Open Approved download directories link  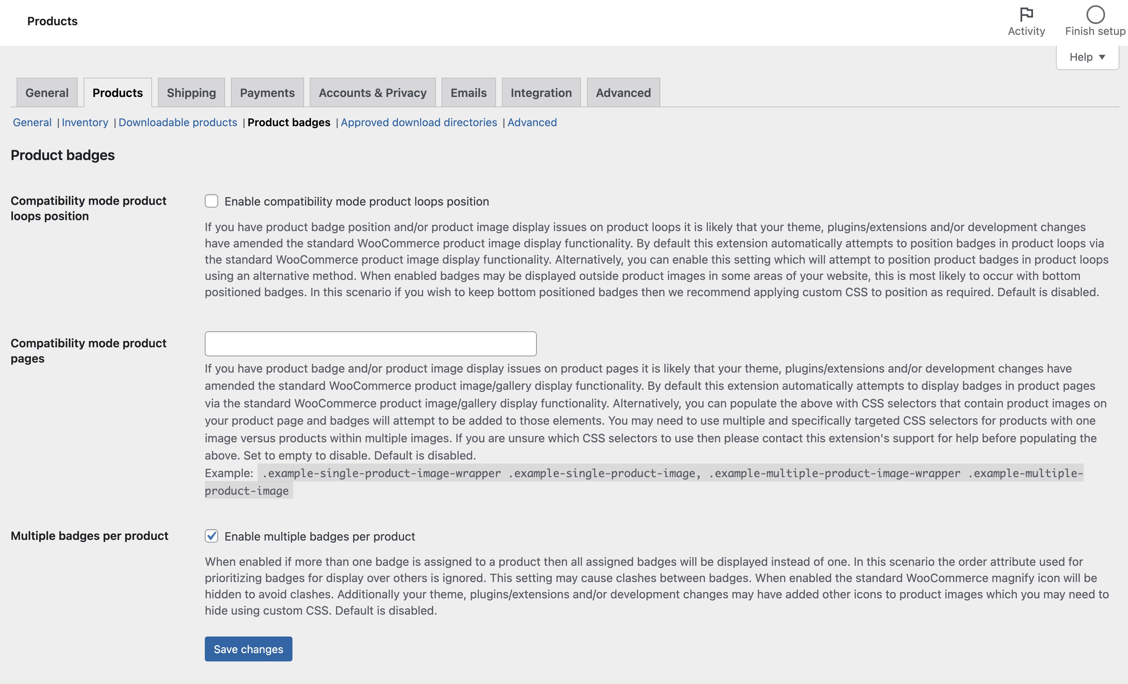tap(418, 122)
